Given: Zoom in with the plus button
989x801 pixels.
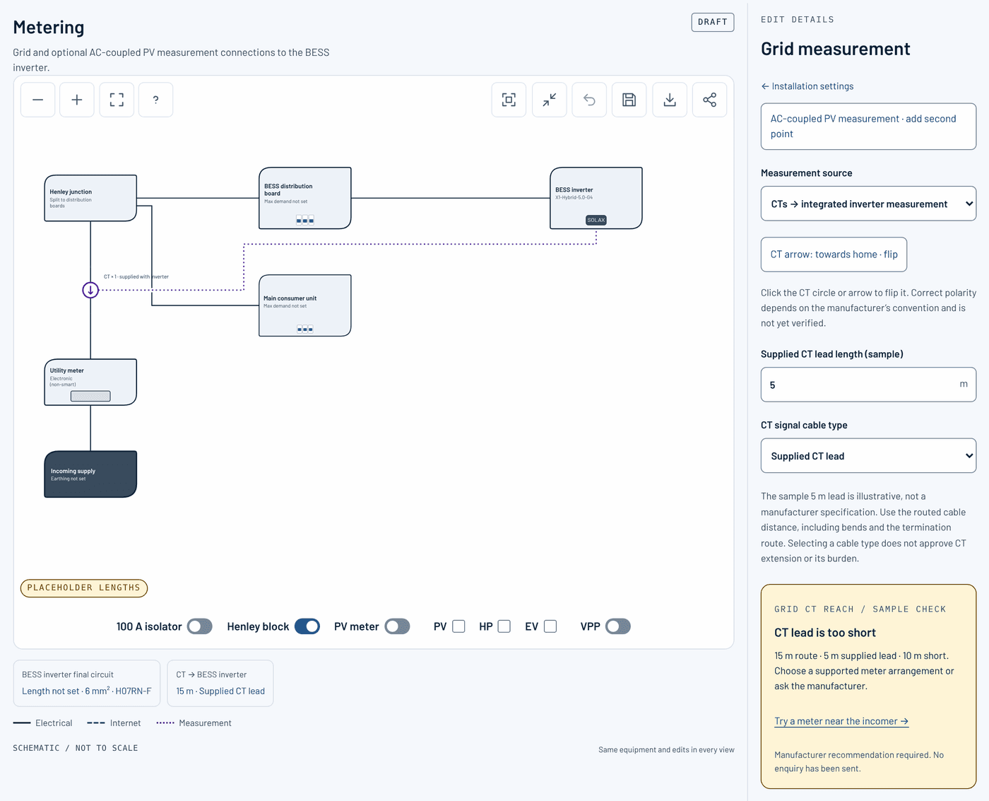Looking at the screenshot, I should 77,100.
